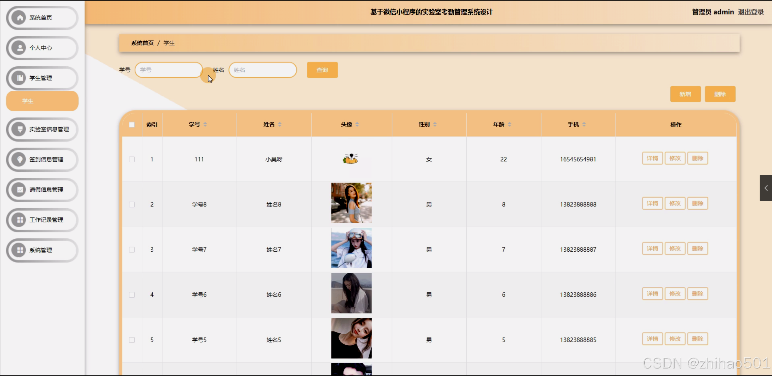Sort table by the 年龄 column arrows
Screen dimensions: 772x376
pos(510,124)
